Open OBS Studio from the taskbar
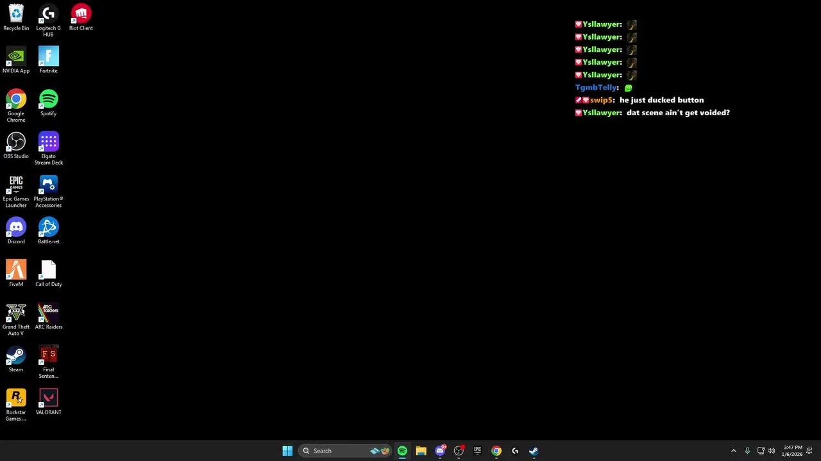The width and height of the screenshot is (821, 461). 459,451
